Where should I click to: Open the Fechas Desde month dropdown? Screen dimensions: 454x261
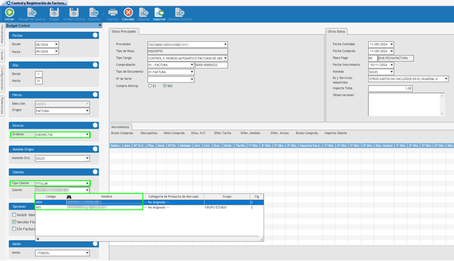click(57, 44)
